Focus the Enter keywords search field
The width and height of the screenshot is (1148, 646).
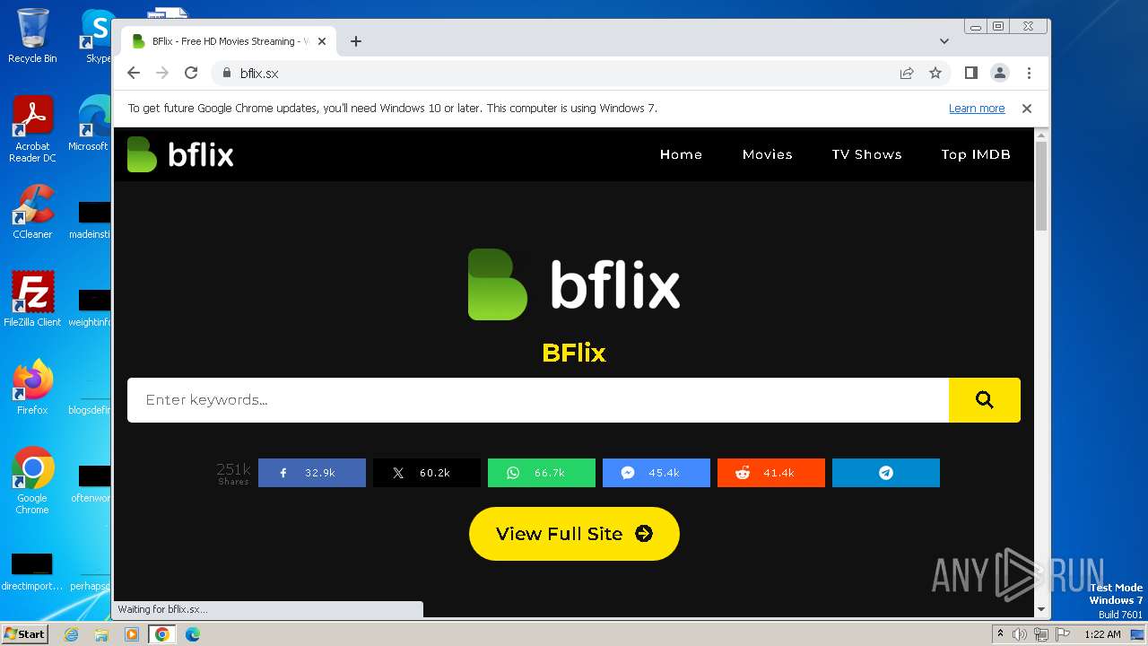pos(538,400)
